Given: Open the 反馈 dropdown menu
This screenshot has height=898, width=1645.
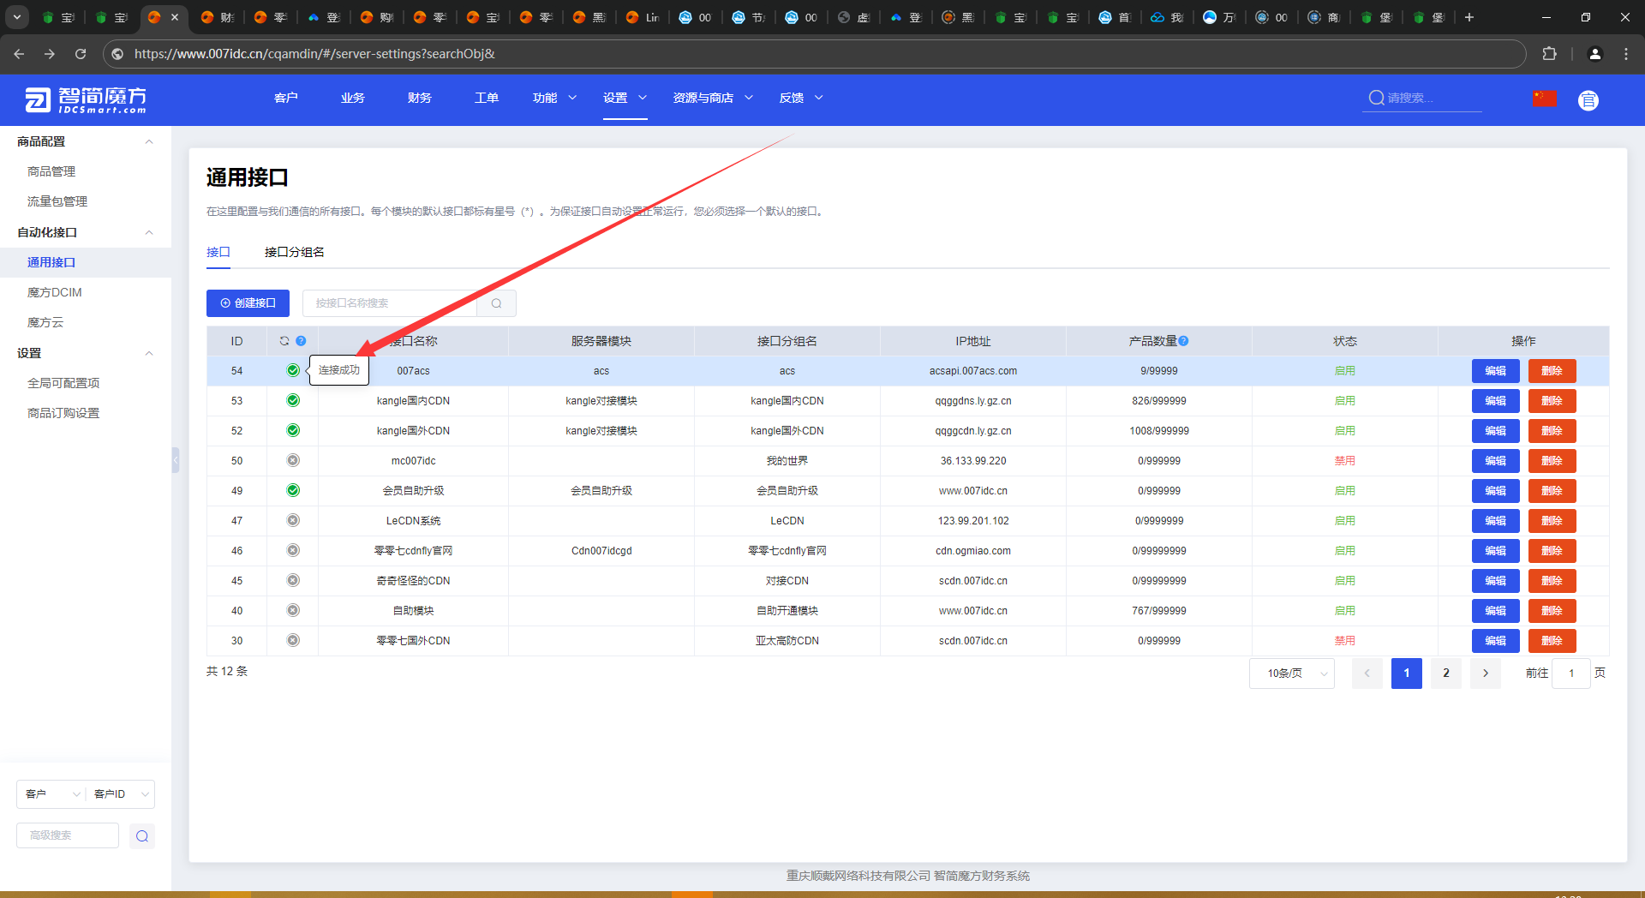Looking at the screenshot, I should [801, 98].
